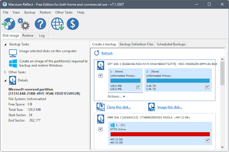
Task: Select the Backup Definition Files tab
Action: point(137,44)
